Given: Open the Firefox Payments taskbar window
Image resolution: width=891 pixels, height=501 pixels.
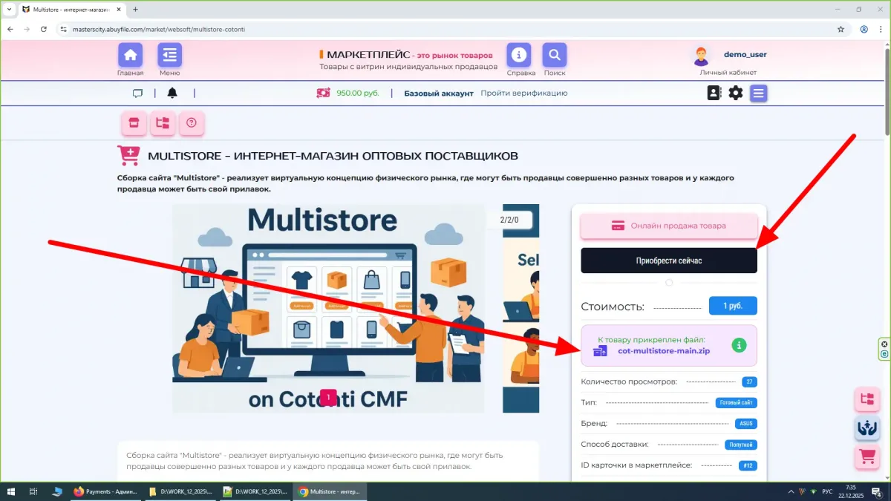Looking at the screenshot, I should (106, 491).
